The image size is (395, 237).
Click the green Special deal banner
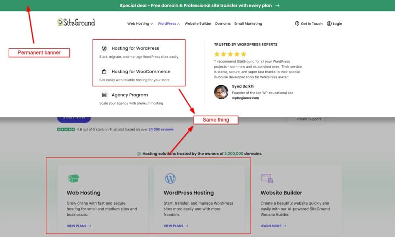pos(199,5)
